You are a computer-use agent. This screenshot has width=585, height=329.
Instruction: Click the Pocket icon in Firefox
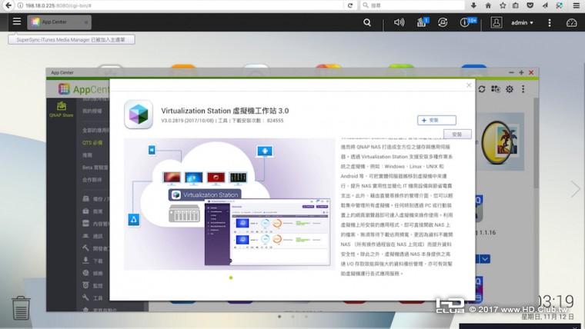point(530,5)
